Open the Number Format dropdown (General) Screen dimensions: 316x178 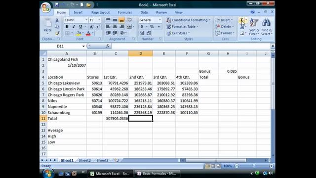coord(160,20)
